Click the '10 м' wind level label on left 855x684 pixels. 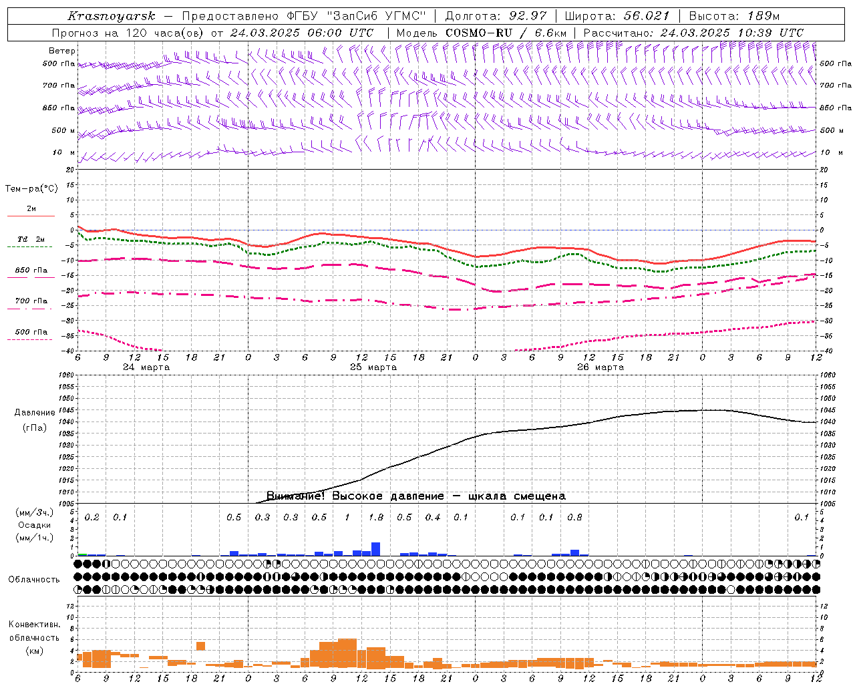click(x=64, y=153)
